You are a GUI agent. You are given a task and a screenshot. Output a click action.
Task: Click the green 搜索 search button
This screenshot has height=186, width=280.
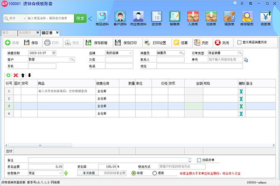tap(80, 18)
